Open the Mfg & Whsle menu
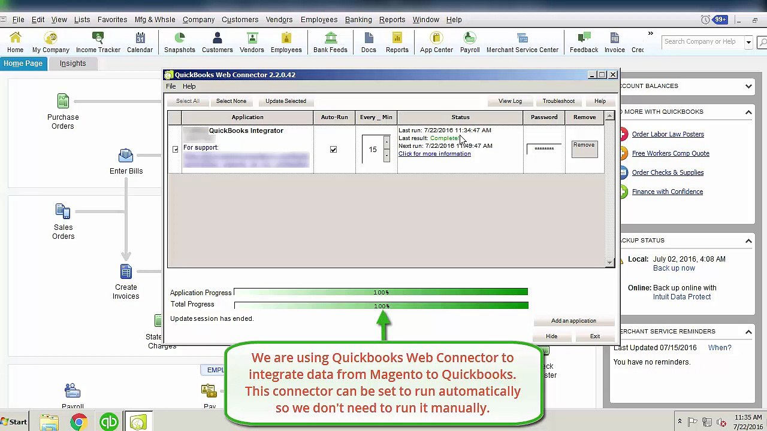The height and width of the screenshot is (431, 767). [x=155, y=20]
